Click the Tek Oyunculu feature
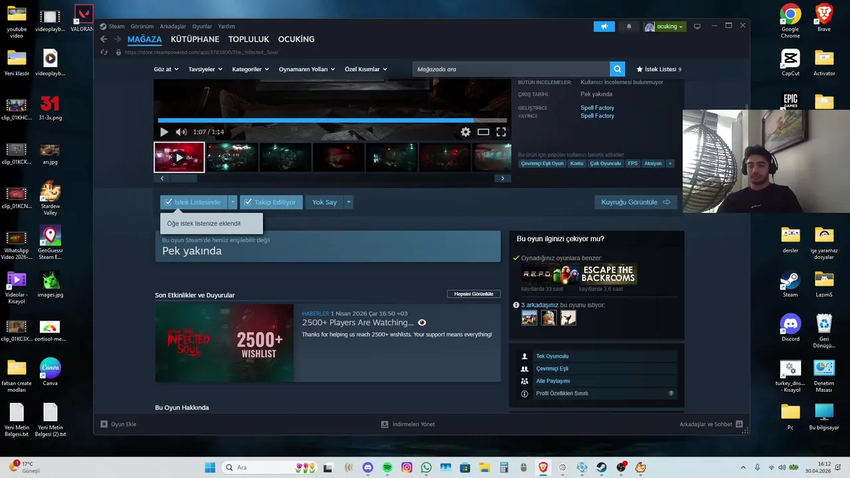Image resolution: width=850 pixels, height=478 pixels. 552,357
